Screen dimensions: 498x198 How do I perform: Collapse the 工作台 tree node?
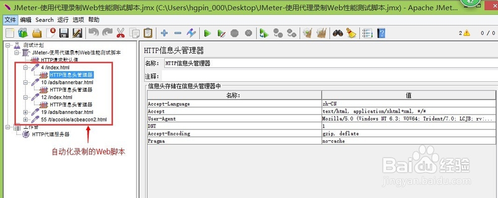click(x=7, y=127)
